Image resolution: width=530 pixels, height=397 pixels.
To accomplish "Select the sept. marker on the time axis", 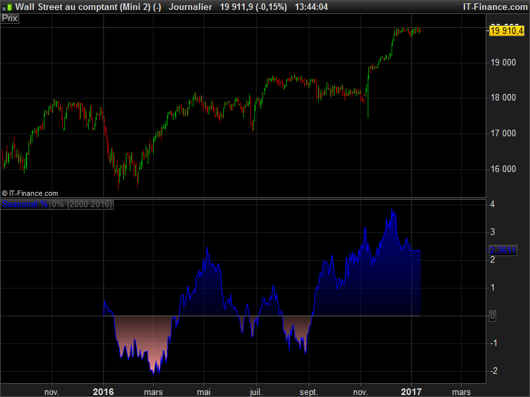I will pyautogui.click(x=309, y=392).
